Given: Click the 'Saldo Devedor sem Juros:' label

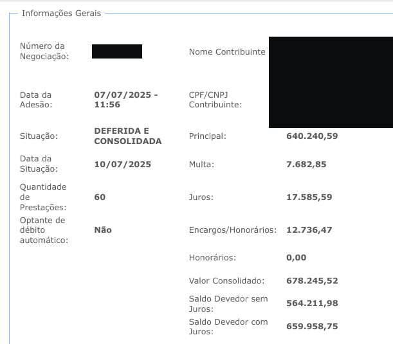Looking at the screenshot, I should pos(228,303).
